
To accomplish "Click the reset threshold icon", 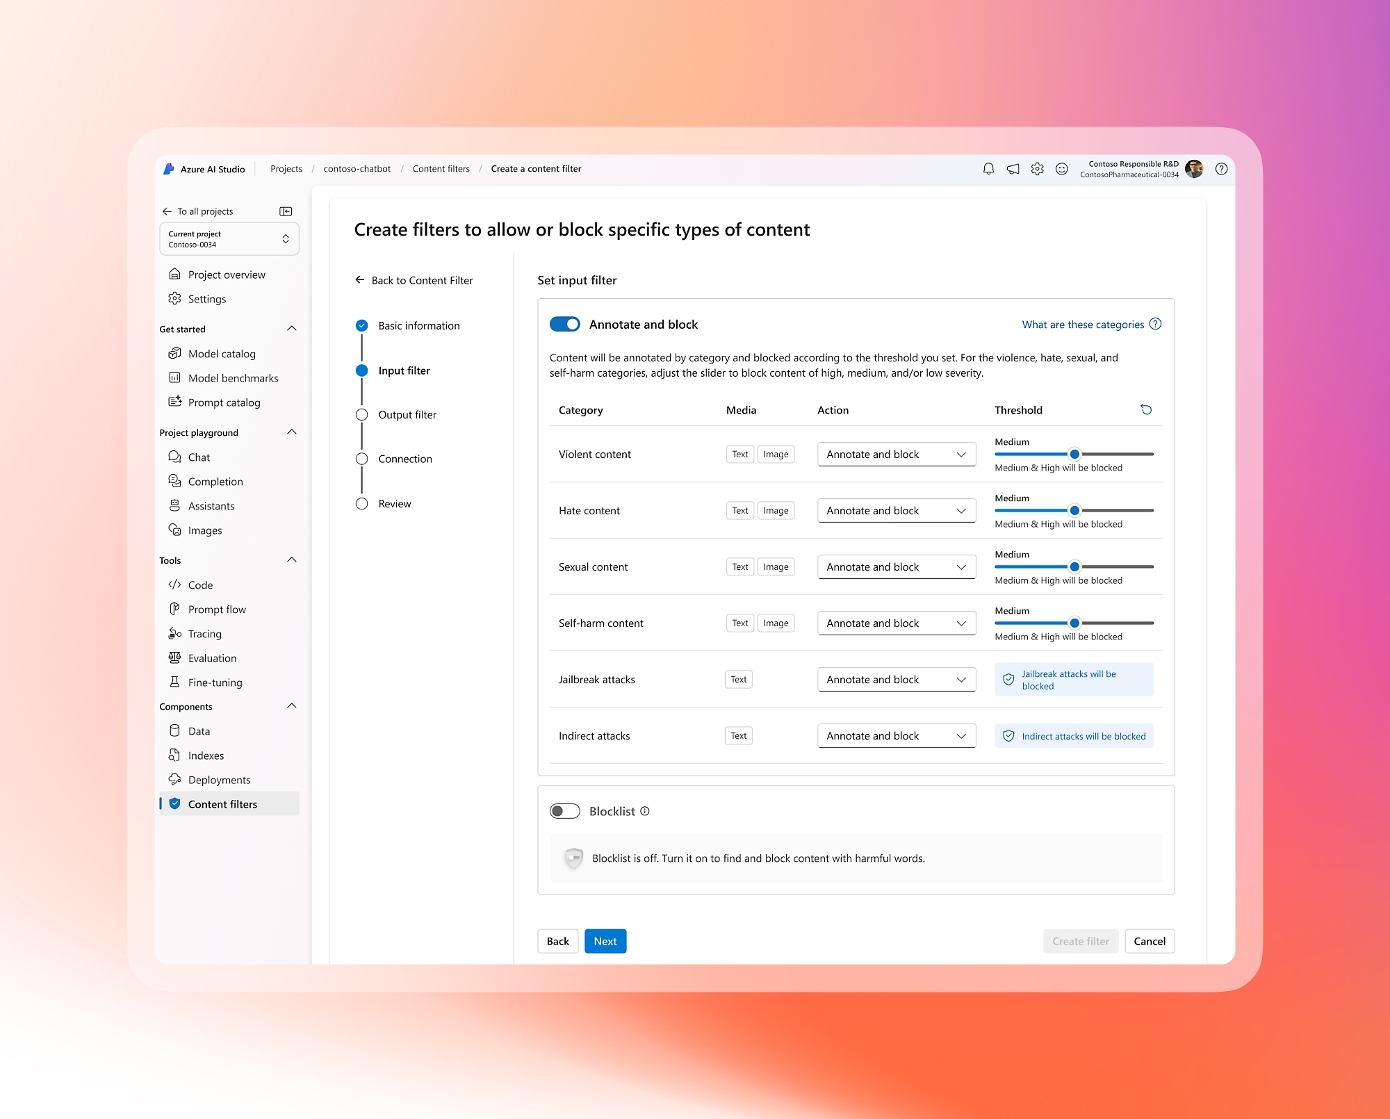I will pos(1147,410).
